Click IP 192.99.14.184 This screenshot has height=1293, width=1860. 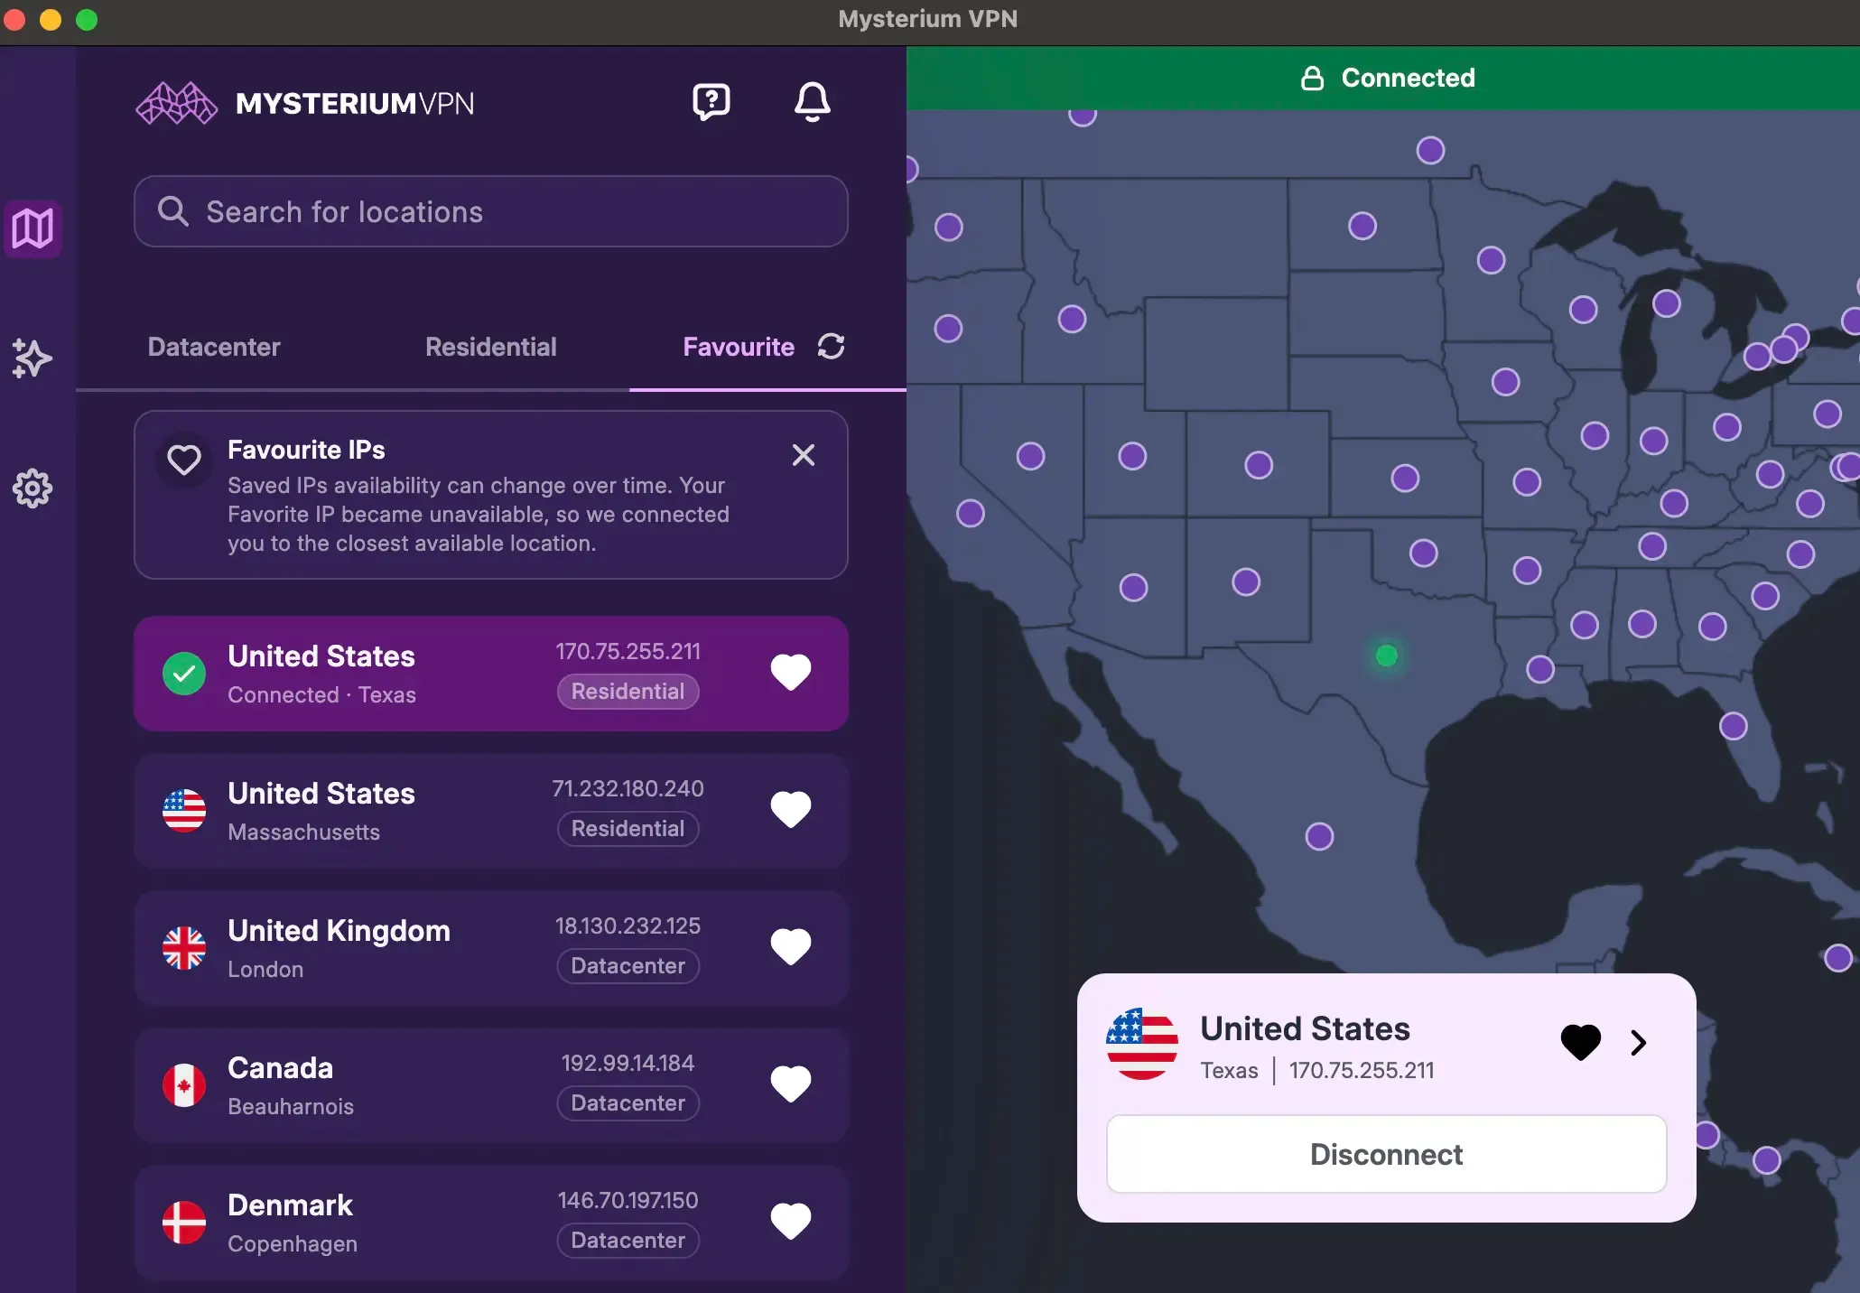[628, 1064]
